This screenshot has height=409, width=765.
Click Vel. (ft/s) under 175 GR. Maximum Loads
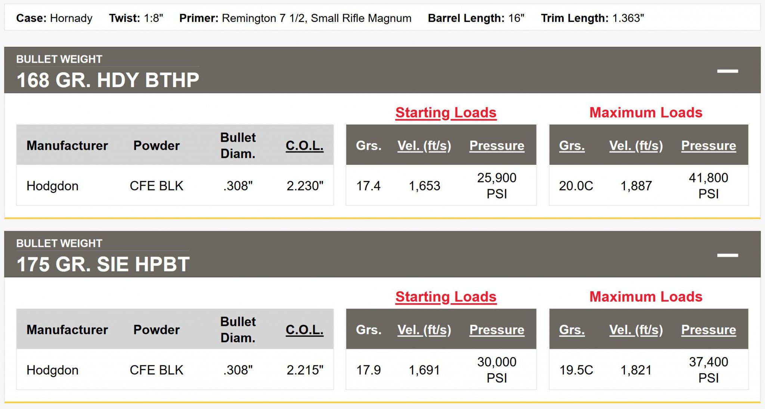pyautogui.click(x=636, y=330)
